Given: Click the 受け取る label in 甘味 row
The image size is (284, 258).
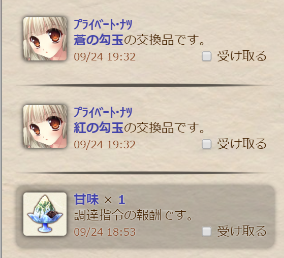Looking at the screenshot, I should click(x=242, y=231).
